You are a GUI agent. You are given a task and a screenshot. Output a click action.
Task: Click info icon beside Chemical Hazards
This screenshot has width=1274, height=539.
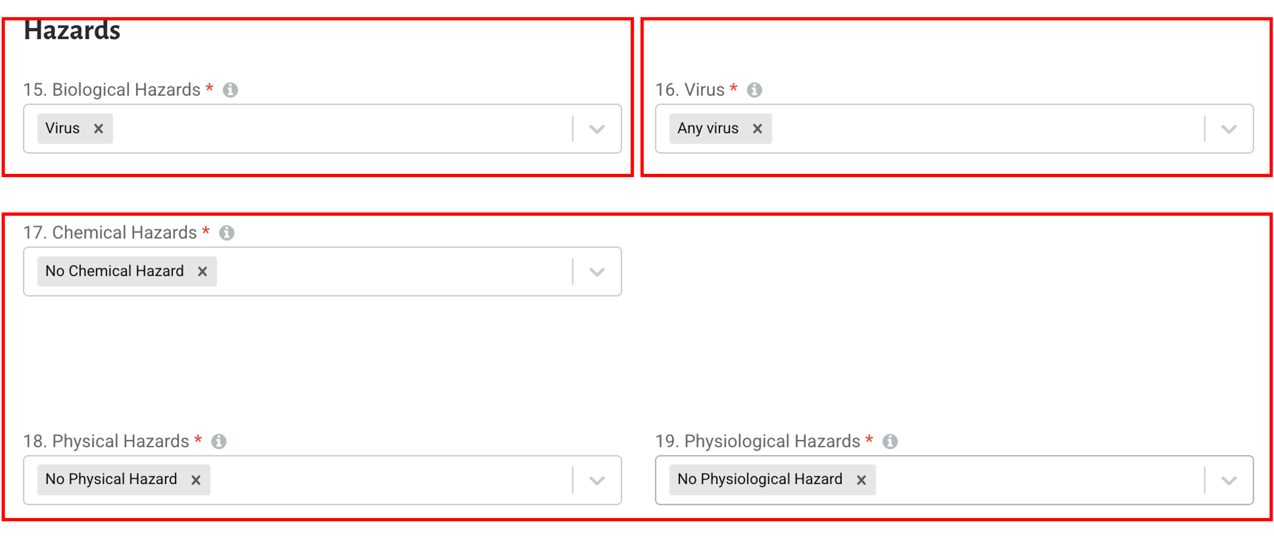tap(226, 233)
